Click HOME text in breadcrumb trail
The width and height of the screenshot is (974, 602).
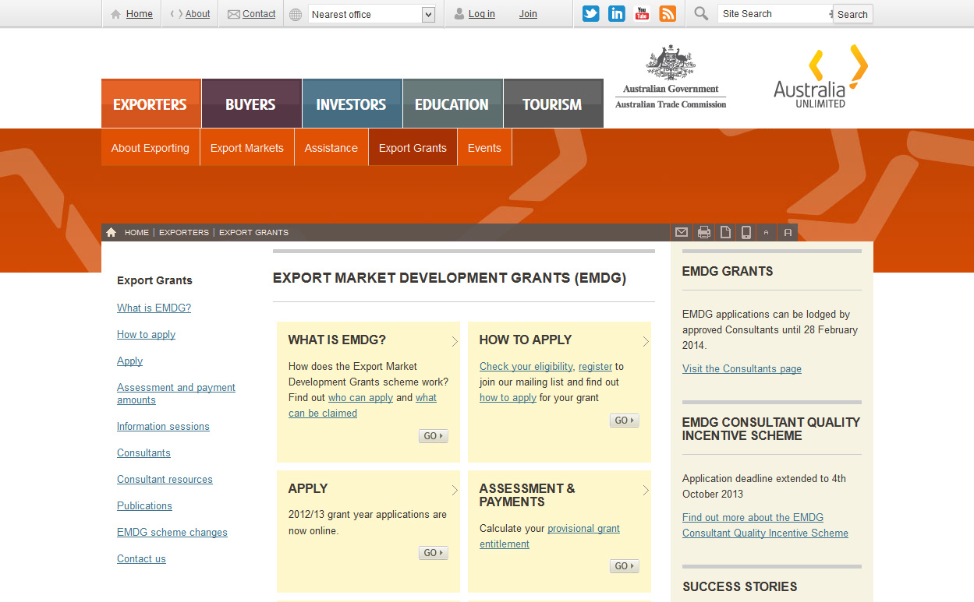point(136,232)
